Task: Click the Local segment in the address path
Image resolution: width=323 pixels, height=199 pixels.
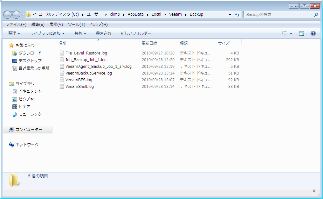Action: (x=156, y=14)
